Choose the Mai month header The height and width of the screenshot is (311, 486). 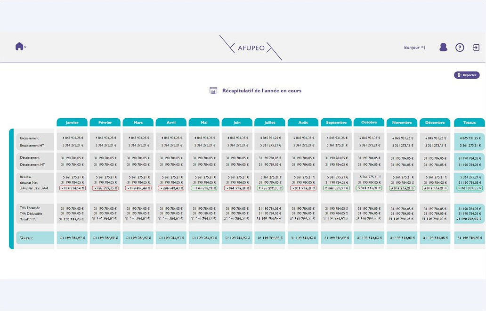click(204, 123)
